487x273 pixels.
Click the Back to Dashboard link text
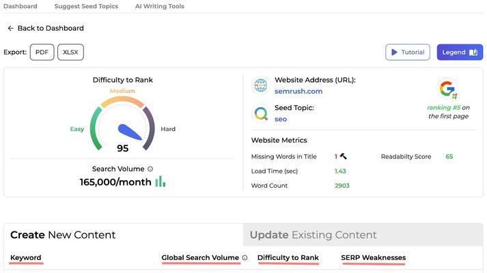click(x=51, y=28)
